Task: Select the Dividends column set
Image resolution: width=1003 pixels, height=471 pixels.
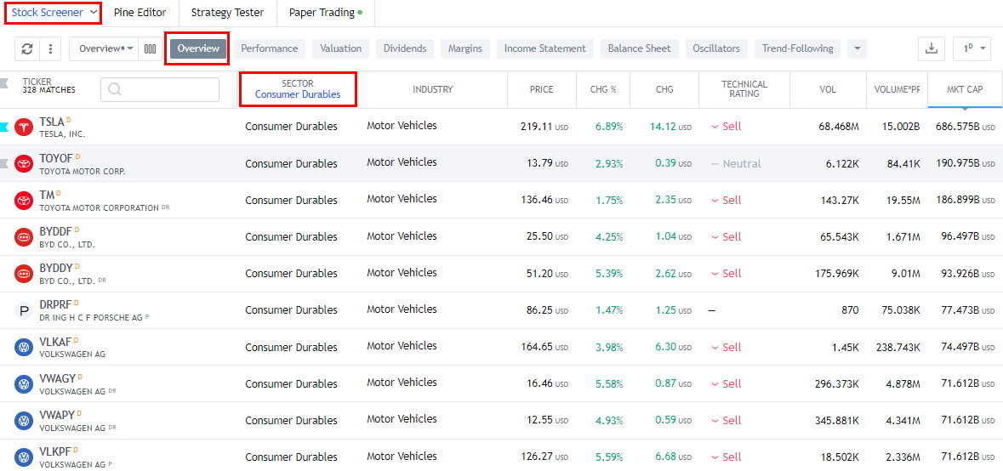Action: tap(405, 48)
